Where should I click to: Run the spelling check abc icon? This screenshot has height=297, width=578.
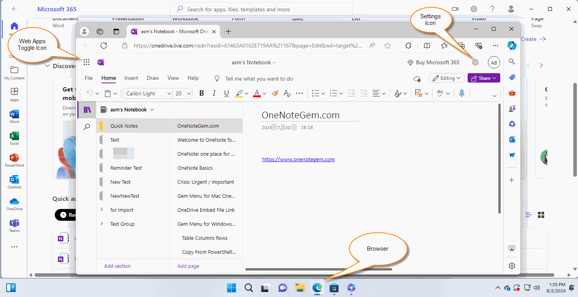[440, 93]
